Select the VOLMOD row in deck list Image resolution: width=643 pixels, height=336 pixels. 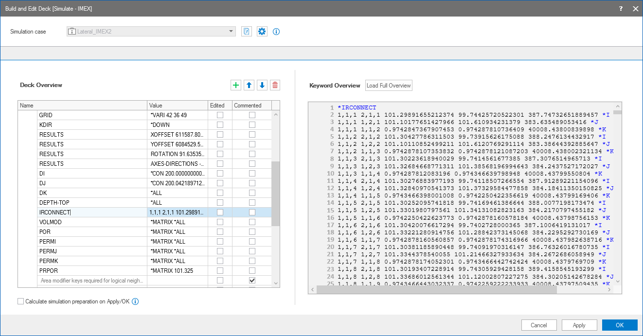click(92, 222)
